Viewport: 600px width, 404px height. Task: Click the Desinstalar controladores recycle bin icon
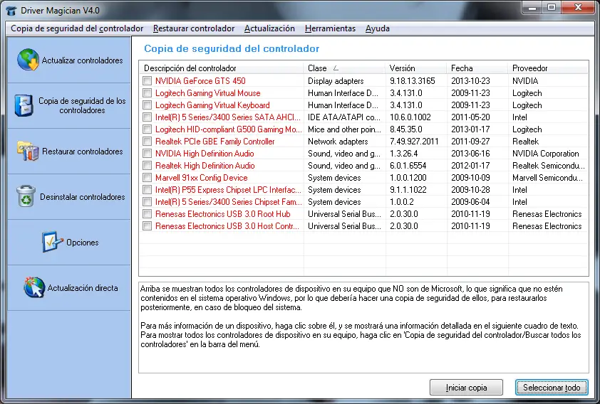point(26,196)
